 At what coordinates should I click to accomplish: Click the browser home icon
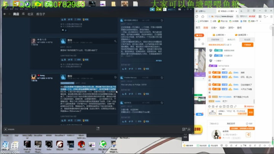203,16
